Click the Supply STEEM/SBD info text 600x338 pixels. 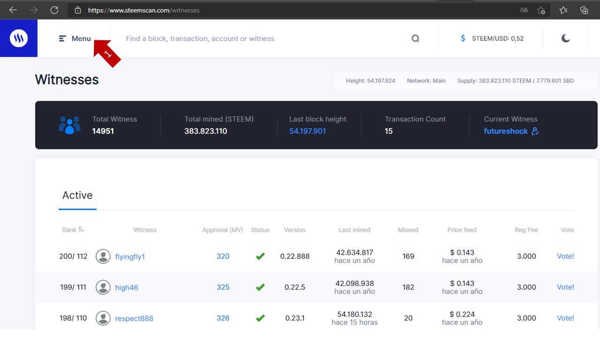(x=515, y=81)
